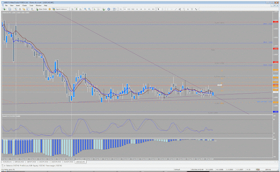This screenshot has width=280, height=172.
Task: Launch MetaEditor from toolbar
Action: 49,9
